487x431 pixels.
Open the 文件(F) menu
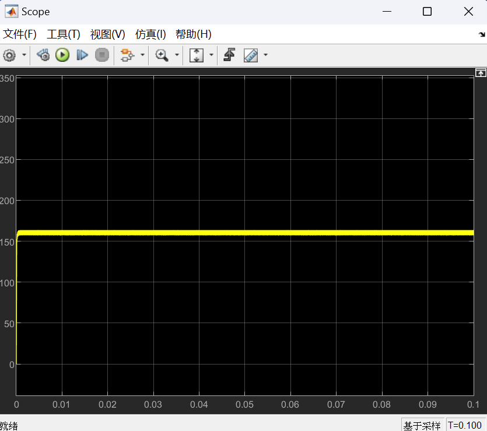[20, 34]
